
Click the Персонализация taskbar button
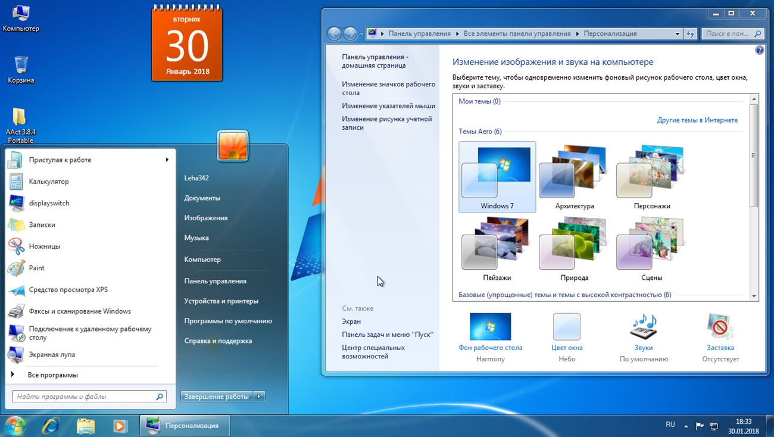pos(185,426)
